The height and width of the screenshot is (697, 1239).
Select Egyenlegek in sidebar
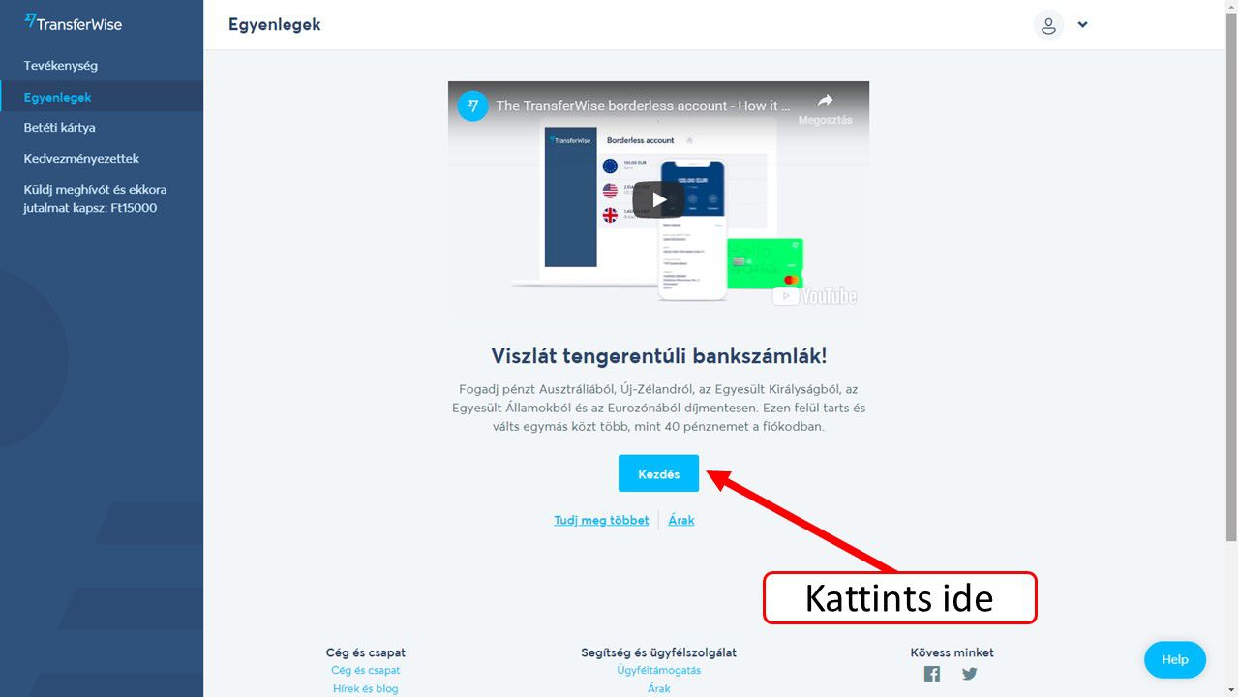coord(58,97)
